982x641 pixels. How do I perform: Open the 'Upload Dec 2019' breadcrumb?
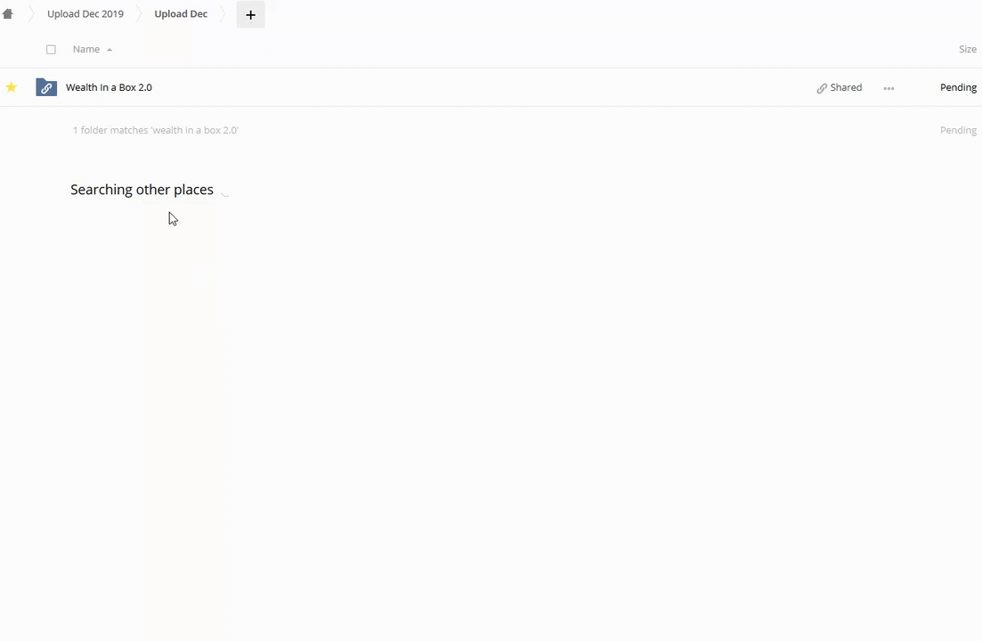pyautogui.click(x=85, y=14)
